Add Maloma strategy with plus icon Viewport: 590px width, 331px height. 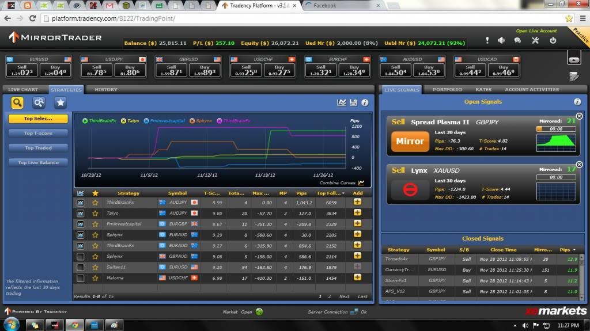click(357, 277)
